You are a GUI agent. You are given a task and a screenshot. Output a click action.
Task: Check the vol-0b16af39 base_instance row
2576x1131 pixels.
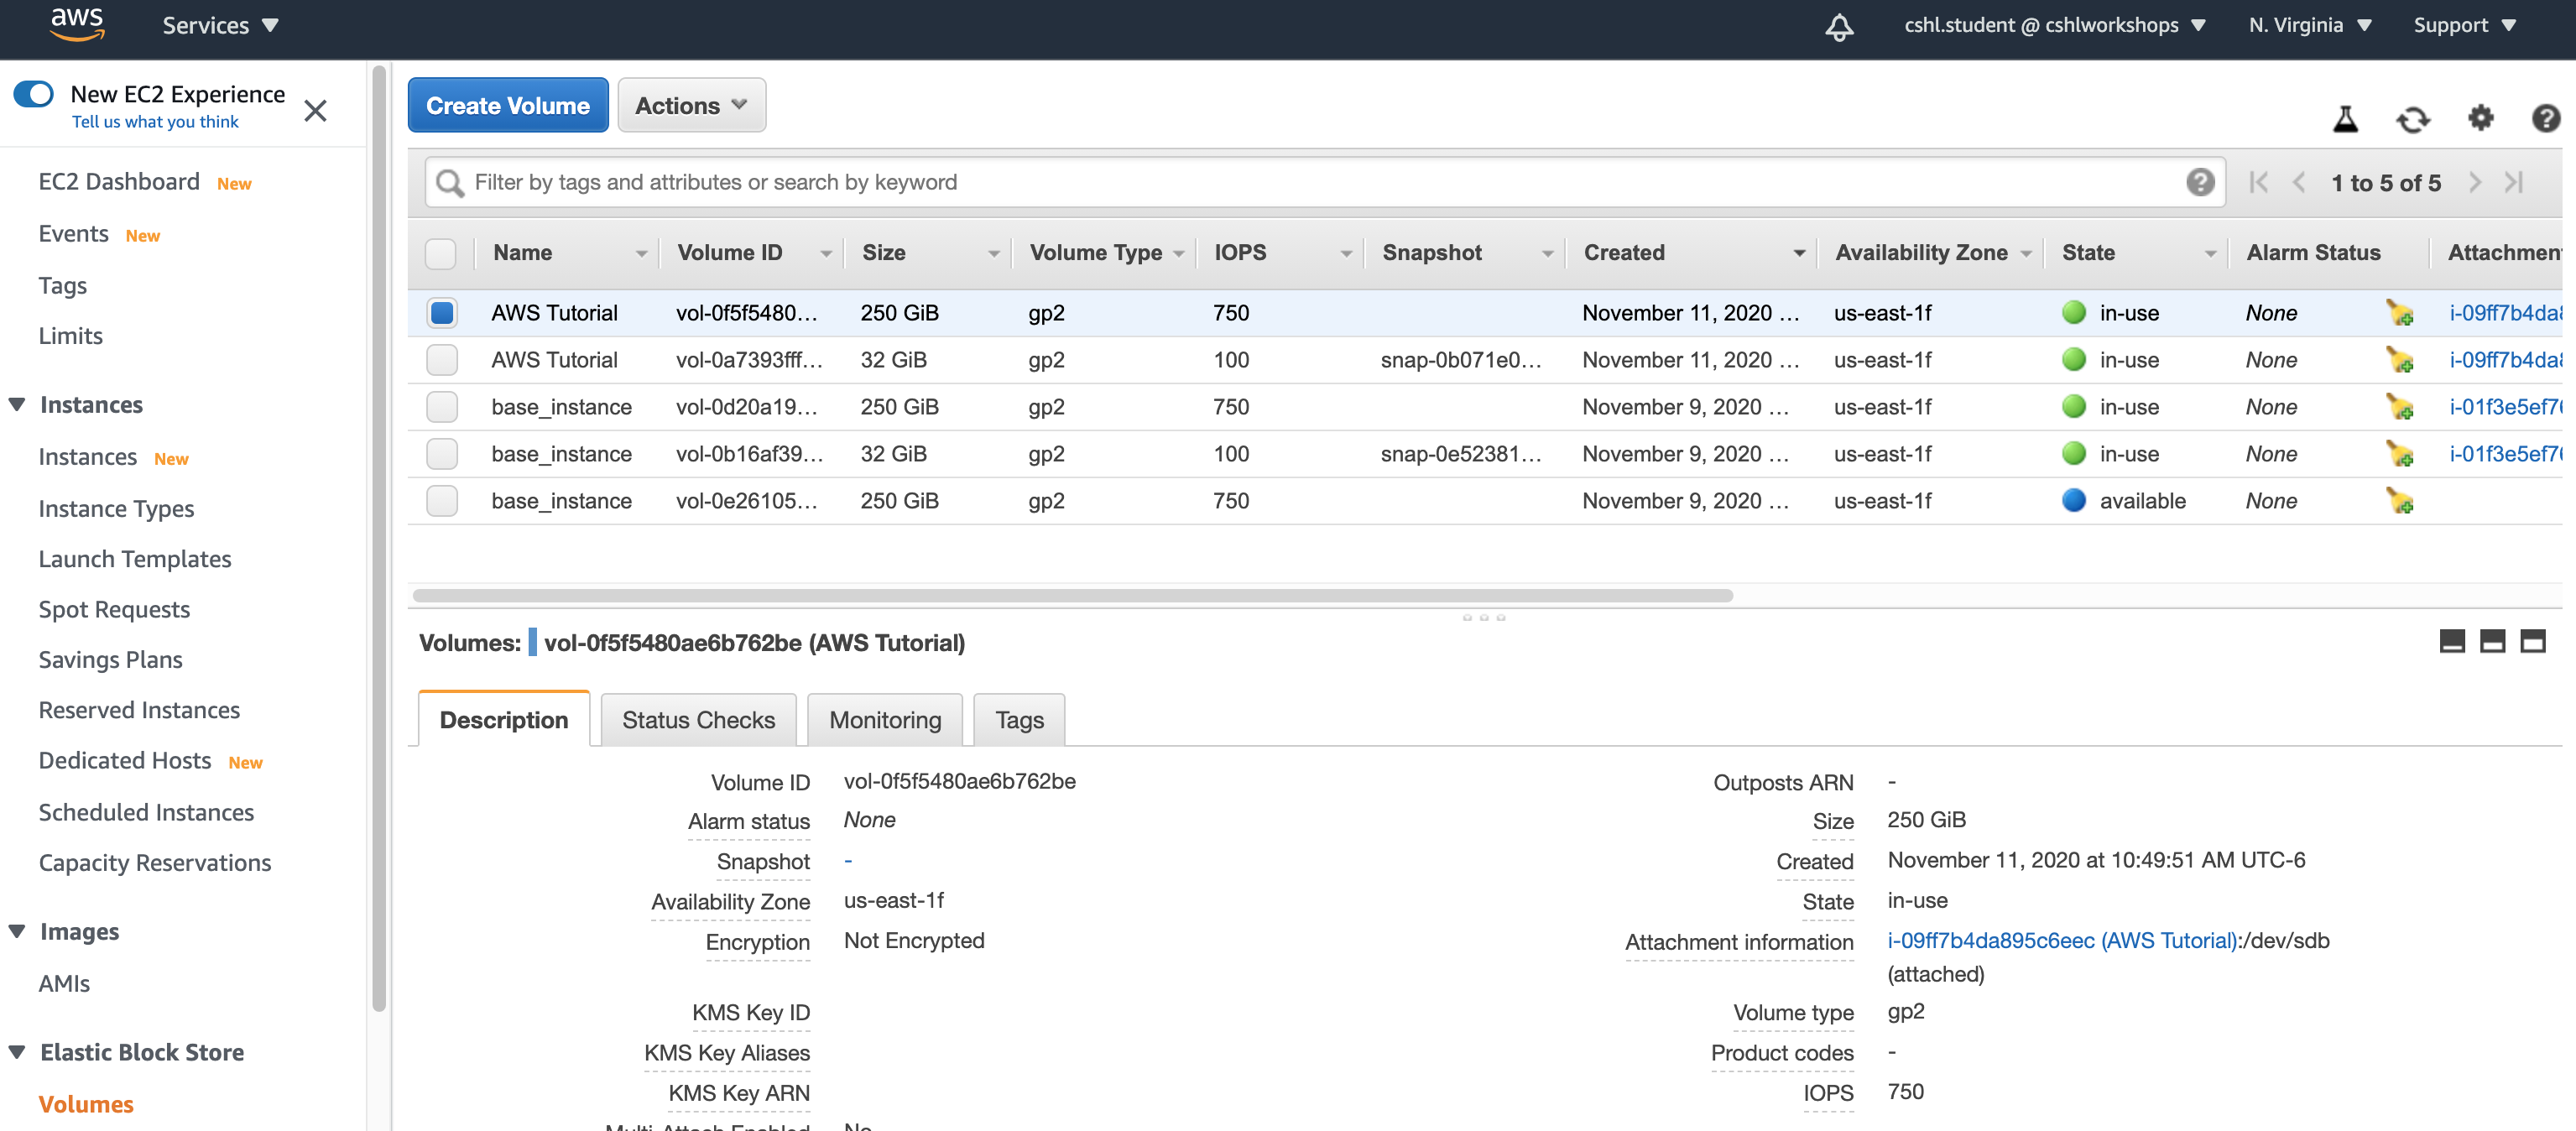coord(441,454)
